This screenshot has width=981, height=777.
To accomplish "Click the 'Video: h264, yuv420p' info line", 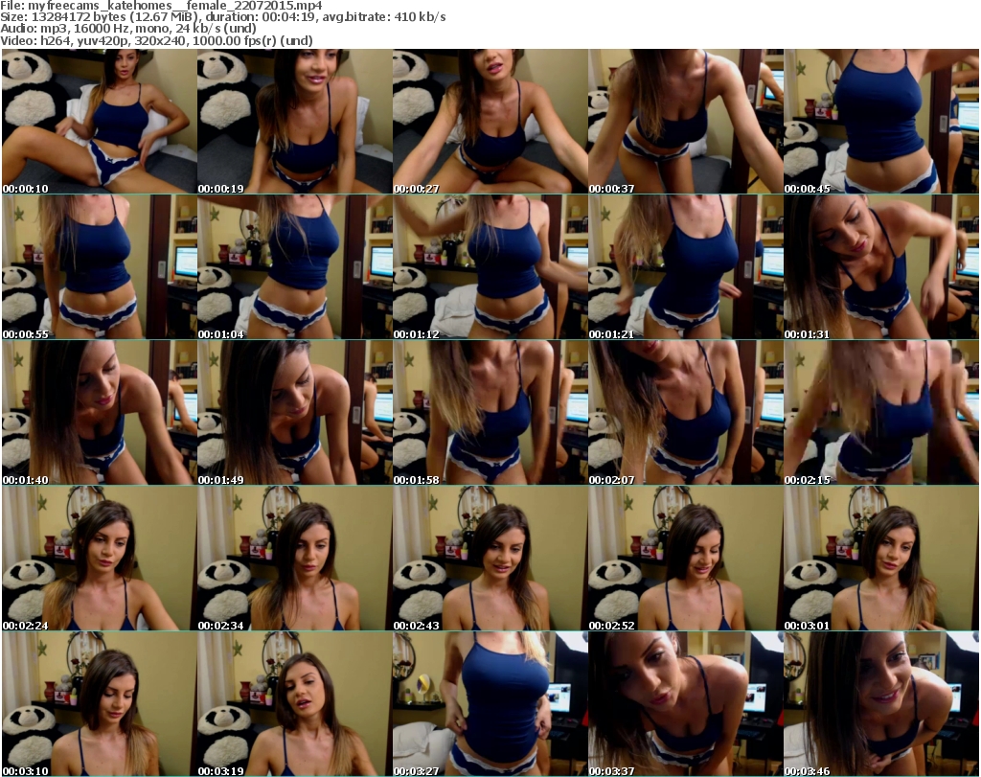I will coord(156,40).
